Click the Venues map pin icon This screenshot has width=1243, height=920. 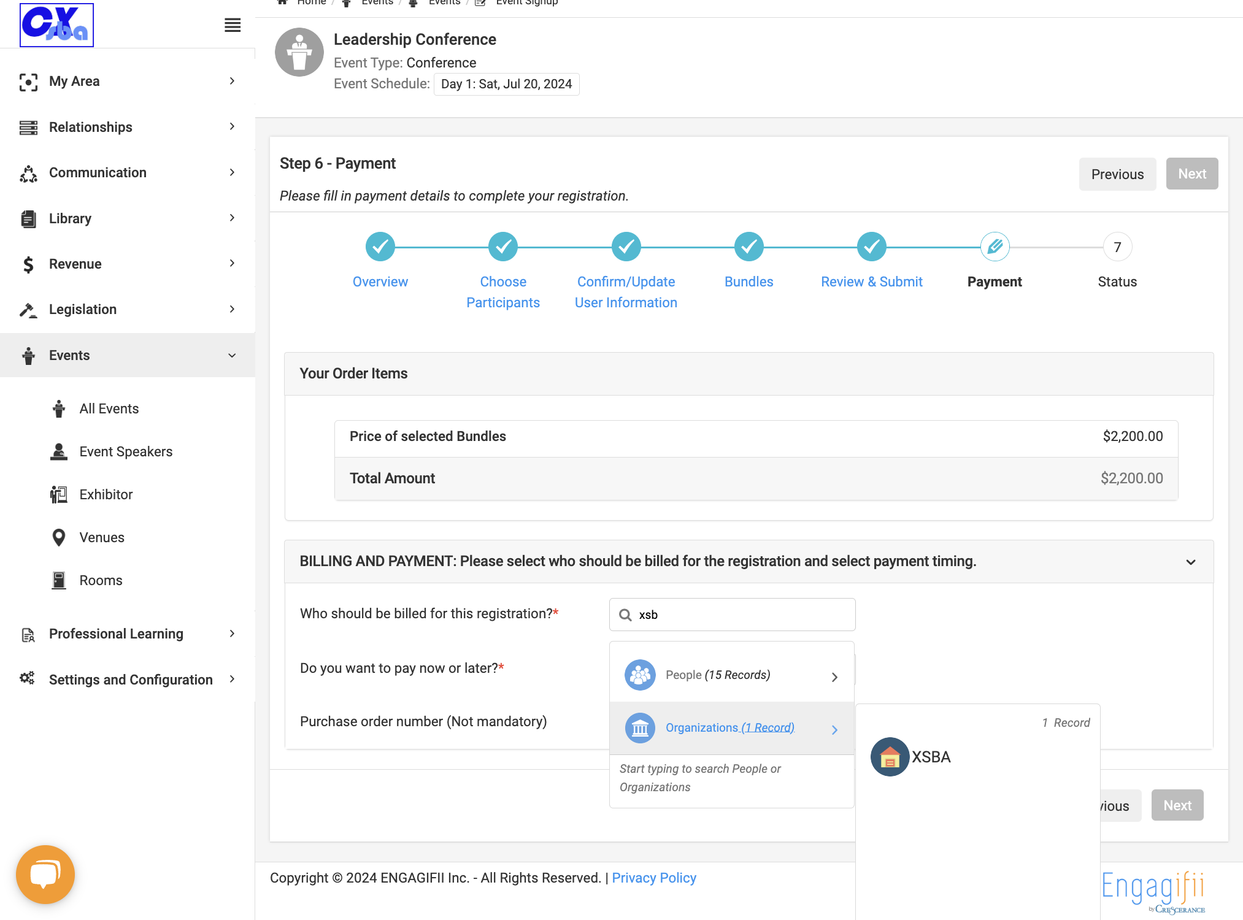pyautogui.click(x=59, y=537)
